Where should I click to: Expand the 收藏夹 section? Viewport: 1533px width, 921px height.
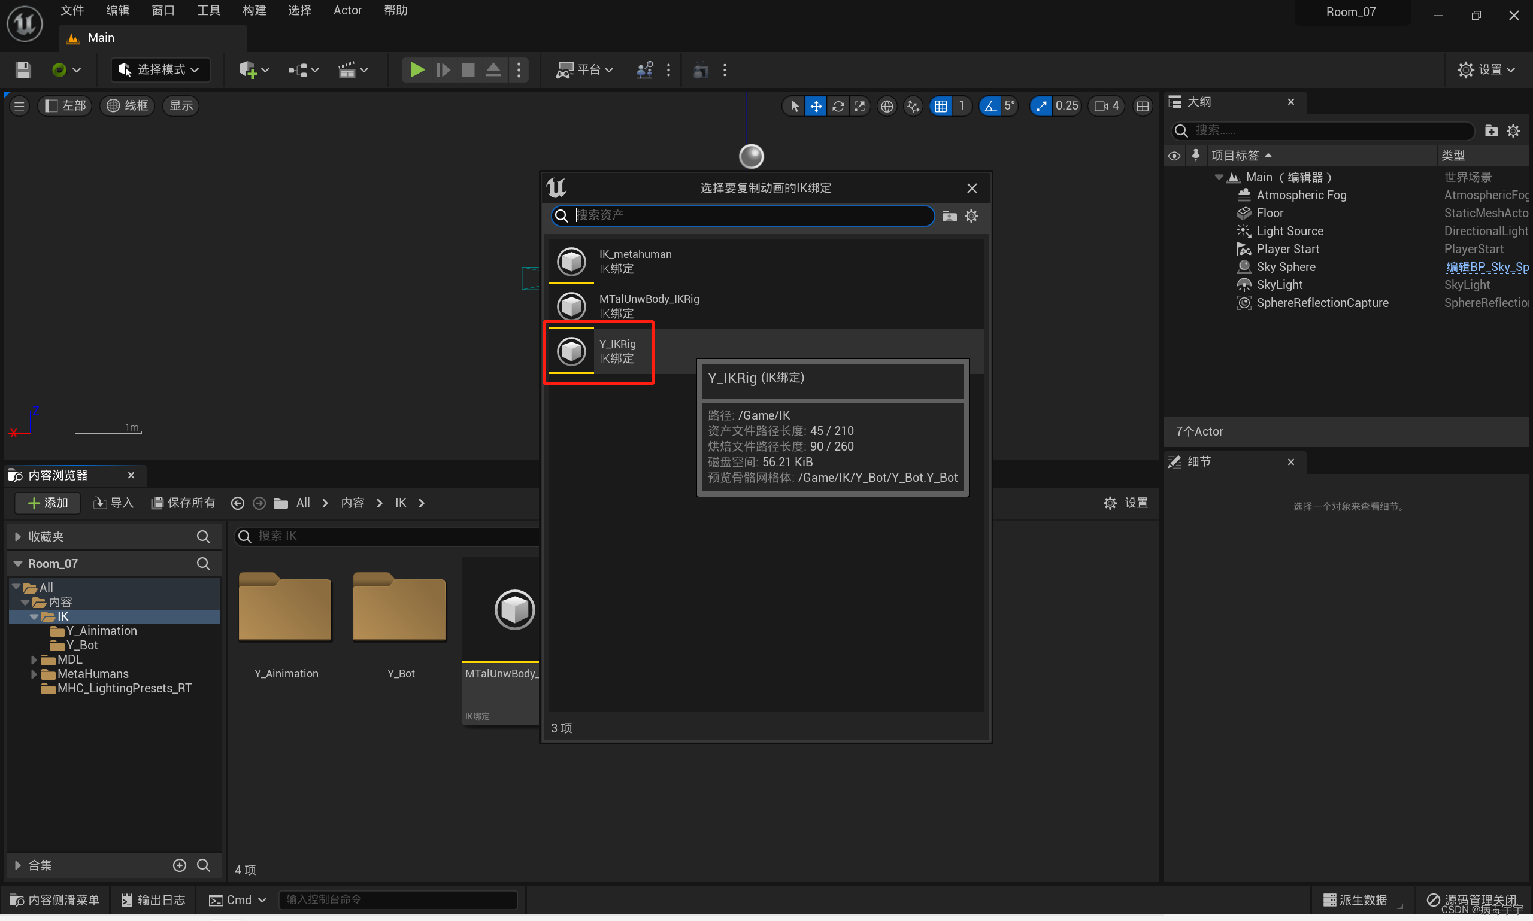[18, 536]
